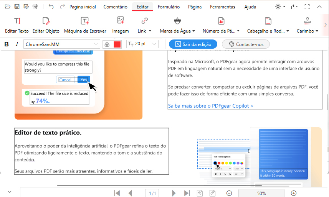Click the Número de Página icon
329x197 pixels.
[x=221, y=21]
